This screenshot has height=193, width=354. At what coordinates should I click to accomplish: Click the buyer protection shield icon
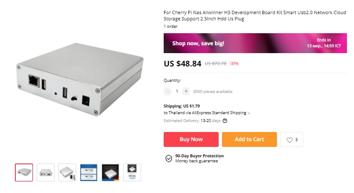click(x=169, y=159)
